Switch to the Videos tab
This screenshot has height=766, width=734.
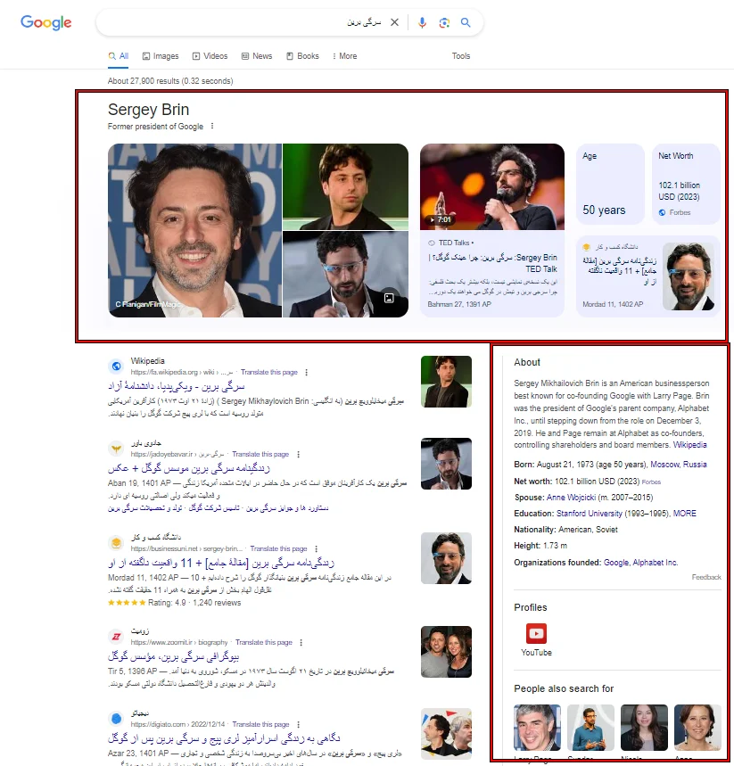click(x=210, y=56)
